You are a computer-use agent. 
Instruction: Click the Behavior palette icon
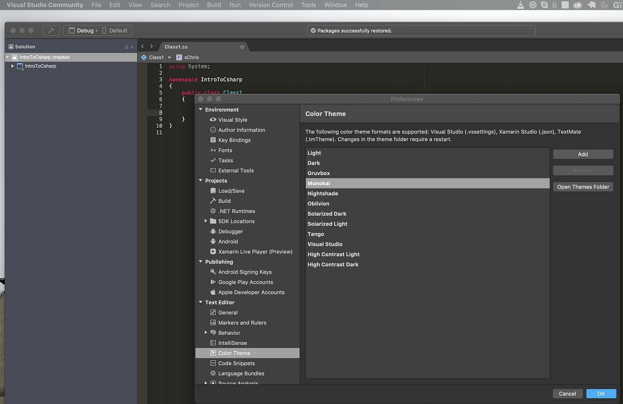[213, 332]
